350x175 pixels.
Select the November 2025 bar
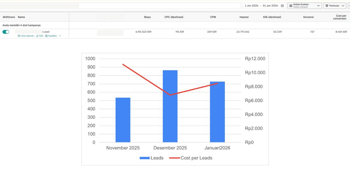[x=123, y=120]
